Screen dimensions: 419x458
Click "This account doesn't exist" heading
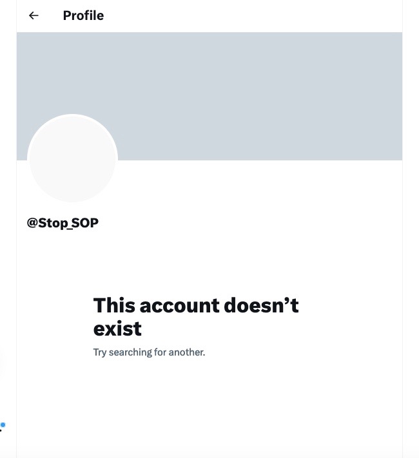196,316
